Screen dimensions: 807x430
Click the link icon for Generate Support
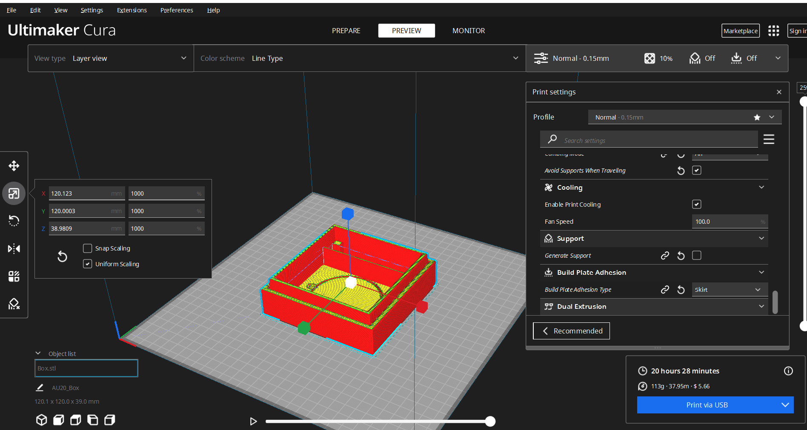click(x=664, y=256)
